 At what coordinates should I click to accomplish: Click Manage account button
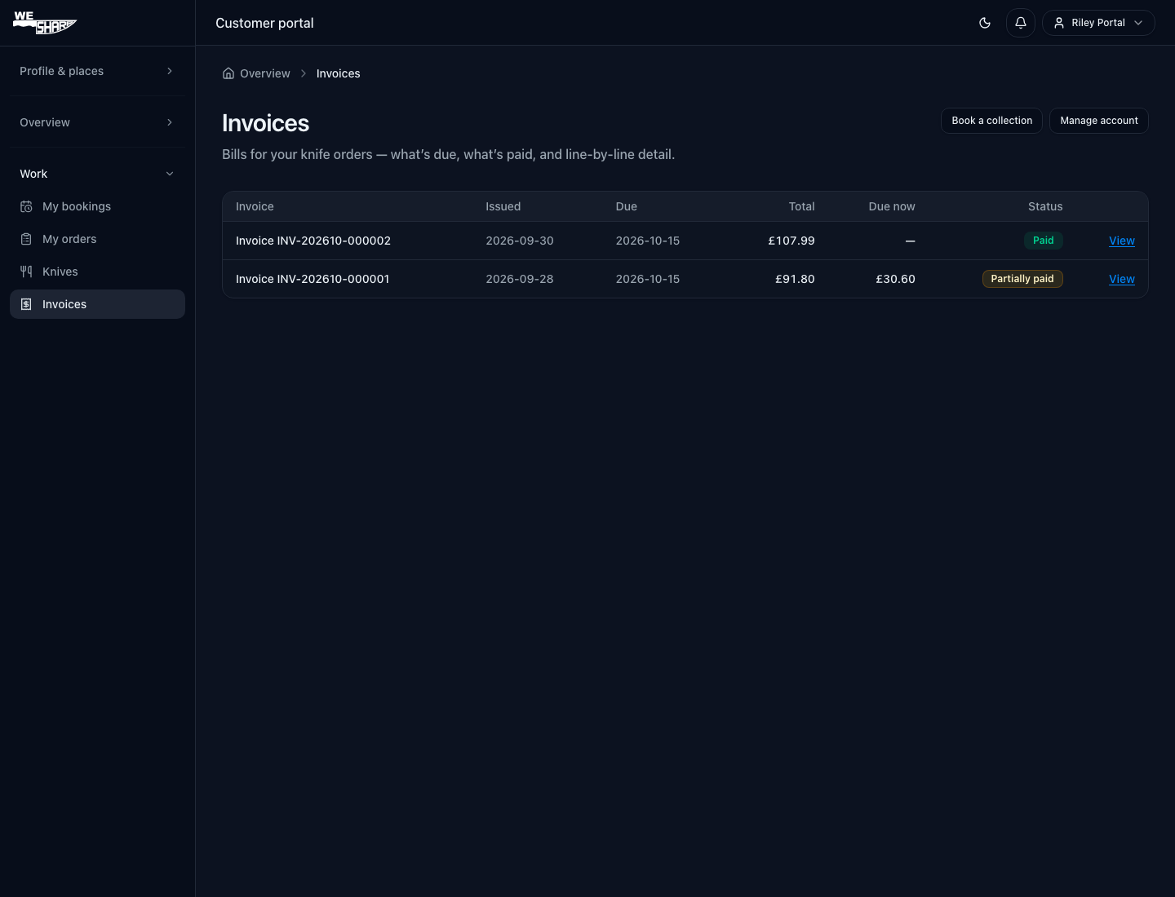pyautogui.click(x=1099, y=121)
